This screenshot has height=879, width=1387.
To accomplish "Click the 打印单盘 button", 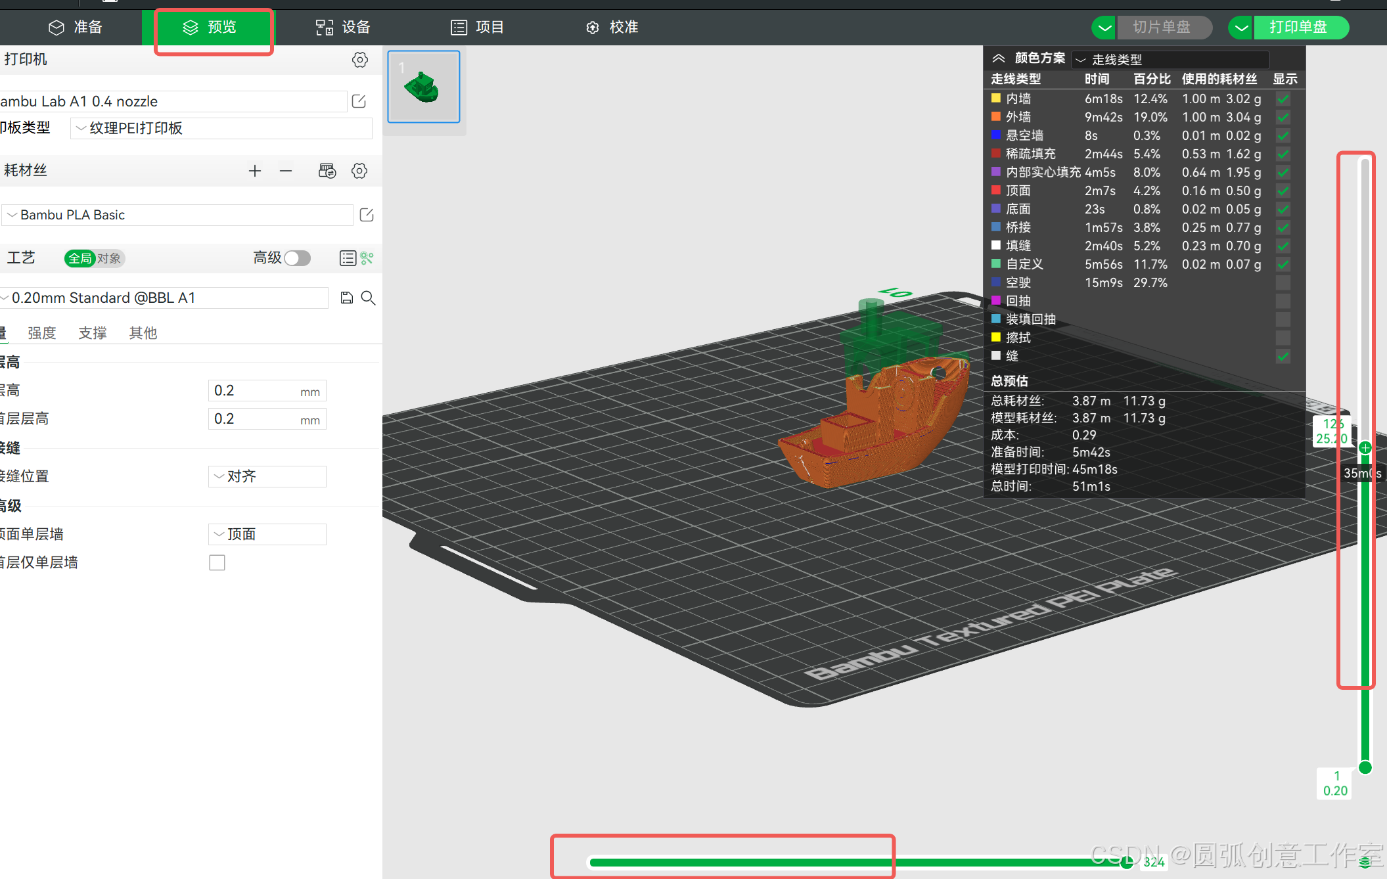I will (x=1298, y=27).
